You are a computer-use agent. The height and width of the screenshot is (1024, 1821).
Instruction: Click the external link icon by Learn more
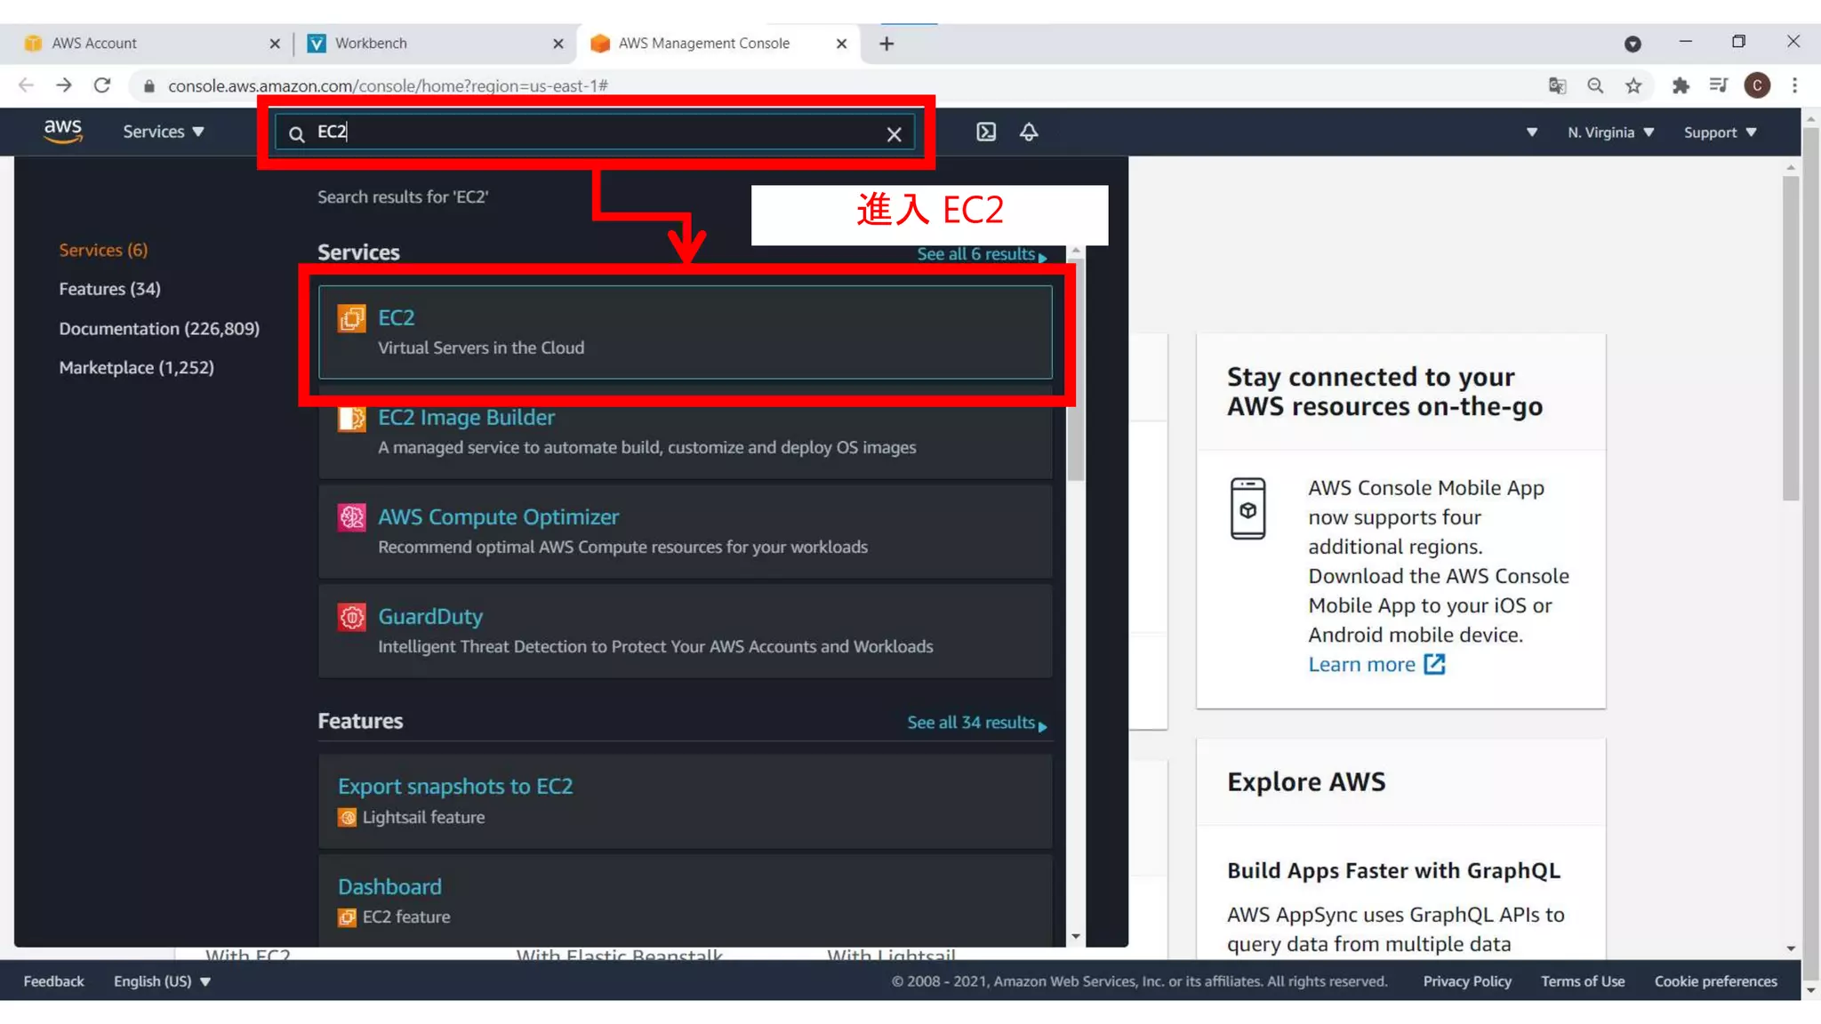(1434, 664)
